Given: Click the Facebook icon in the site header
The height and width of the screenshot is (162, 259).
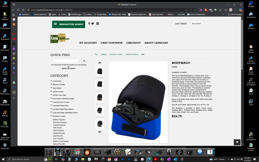Looking at the screenshot, I should point(89,24).
